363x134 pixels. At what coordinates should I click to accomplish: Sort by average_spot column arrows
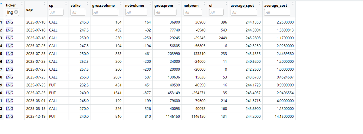tap(260, 3)
